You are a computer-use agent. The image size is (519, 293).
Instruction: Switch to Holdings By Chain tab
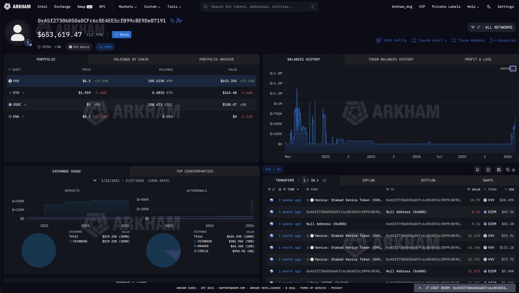[x=131, y=59]
